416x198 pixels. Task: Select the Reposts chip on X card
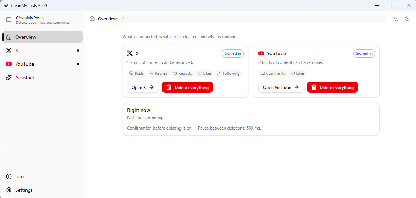183,73
